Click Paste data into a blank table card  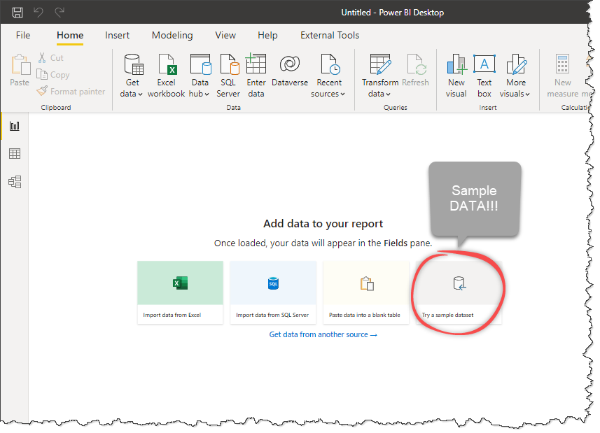pyautogui.click(x=366, y=292)
